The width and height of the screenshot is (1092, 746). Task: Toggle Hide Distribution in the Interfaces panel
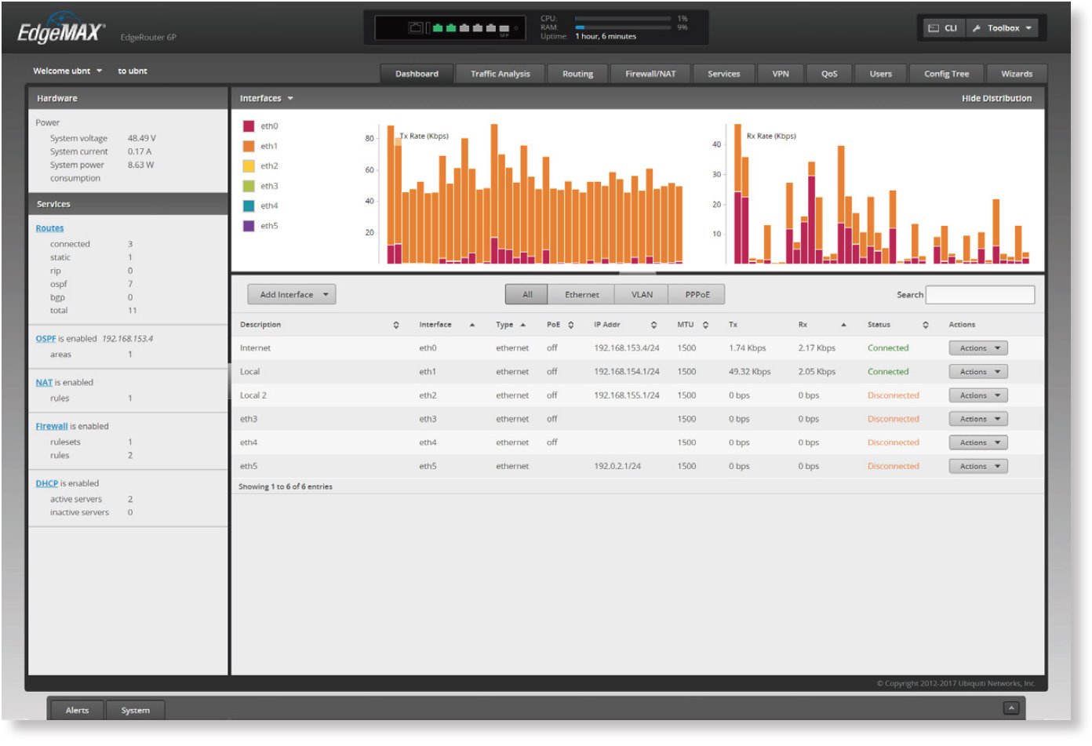point(998,98)
